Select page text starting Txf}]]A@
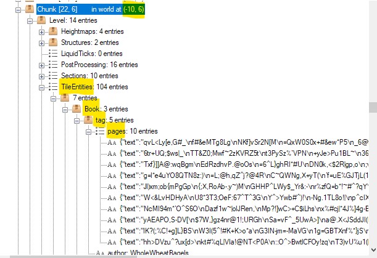This screenshot has width=377, height=258. click(x=244, y=164)
